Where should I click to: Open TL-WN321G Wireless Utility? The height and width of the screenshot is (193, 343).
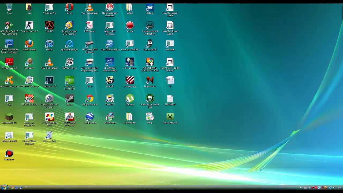click(110, 65)
